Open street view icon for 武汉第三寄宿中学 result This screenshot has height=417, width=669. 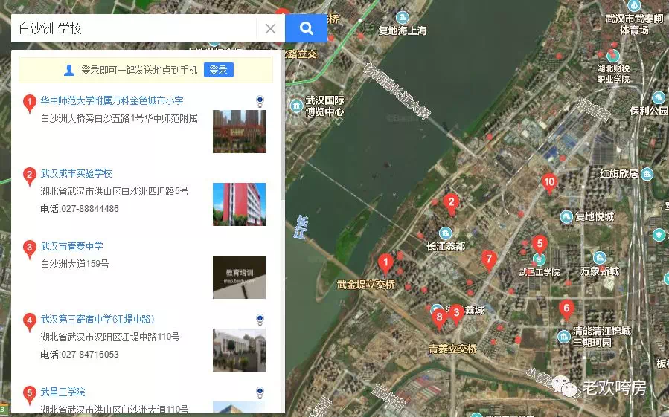tap(260, 320)
